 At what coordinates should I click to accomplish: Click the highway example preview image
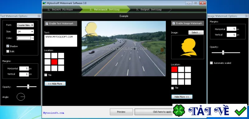pyautogui.click(x=124, y=49)
